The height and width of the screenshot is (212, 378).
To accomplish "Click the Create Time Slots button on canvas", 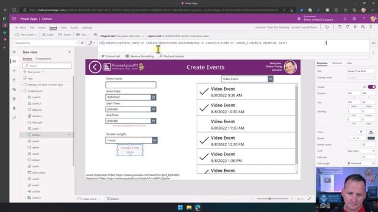I will coord(130,150).
